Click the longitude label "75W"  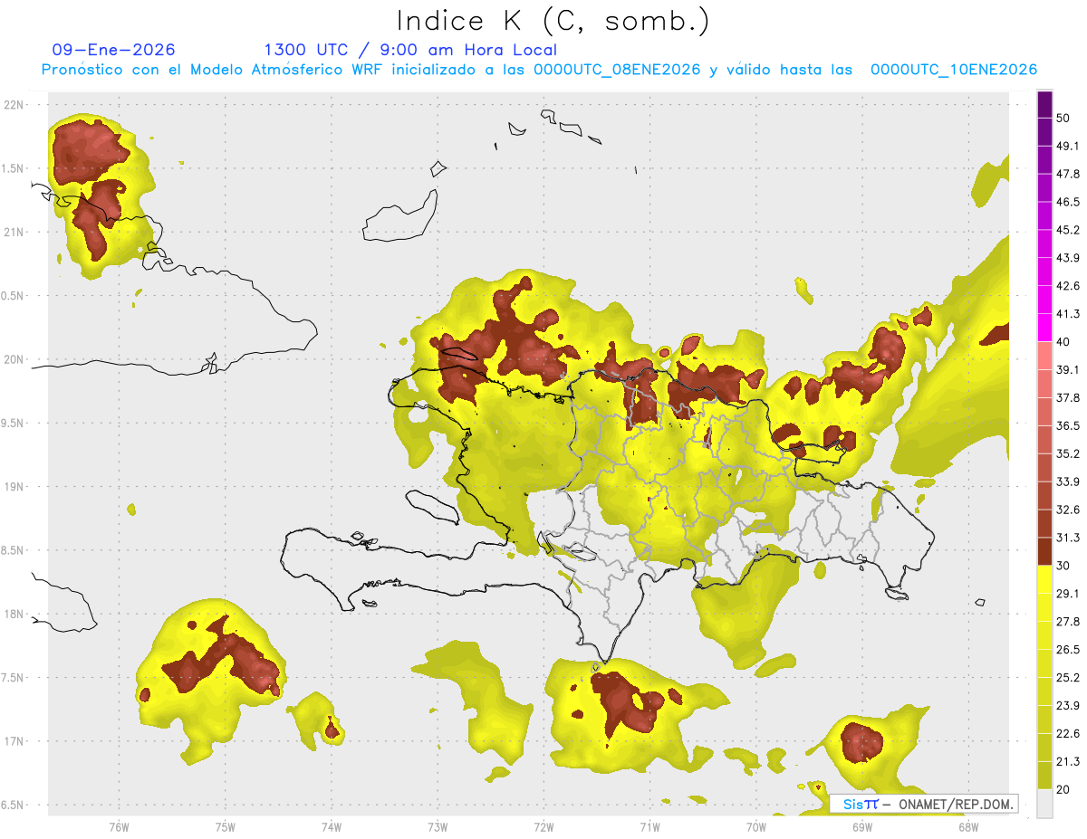point(225,827)
